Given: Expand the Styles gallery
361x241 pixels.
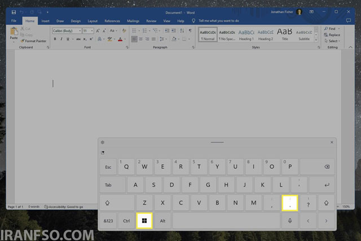Looking at the screenshot, I should (x=316, y=40).
